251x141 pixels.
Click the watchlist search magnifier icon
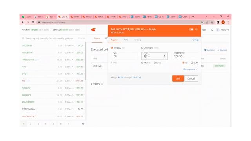coord(23,38)
